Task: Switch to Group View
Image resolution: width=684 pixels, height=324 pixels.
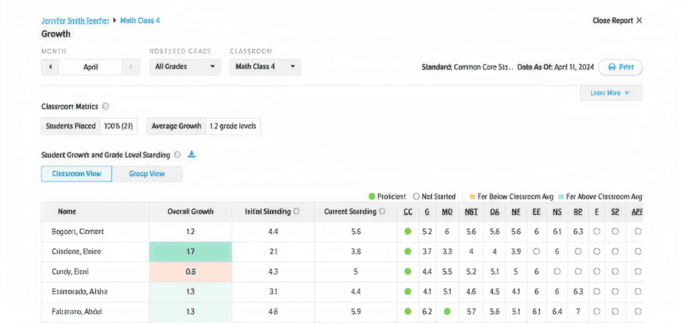Action: click(x=147, y=174)
